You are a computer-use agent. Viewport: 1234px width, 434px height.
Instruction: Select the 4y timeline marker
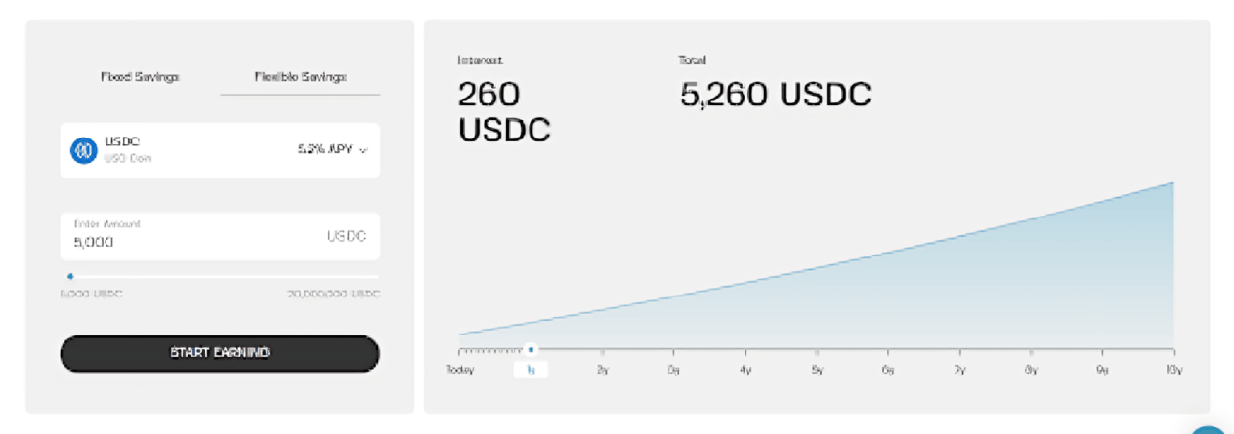pos(745,370)
